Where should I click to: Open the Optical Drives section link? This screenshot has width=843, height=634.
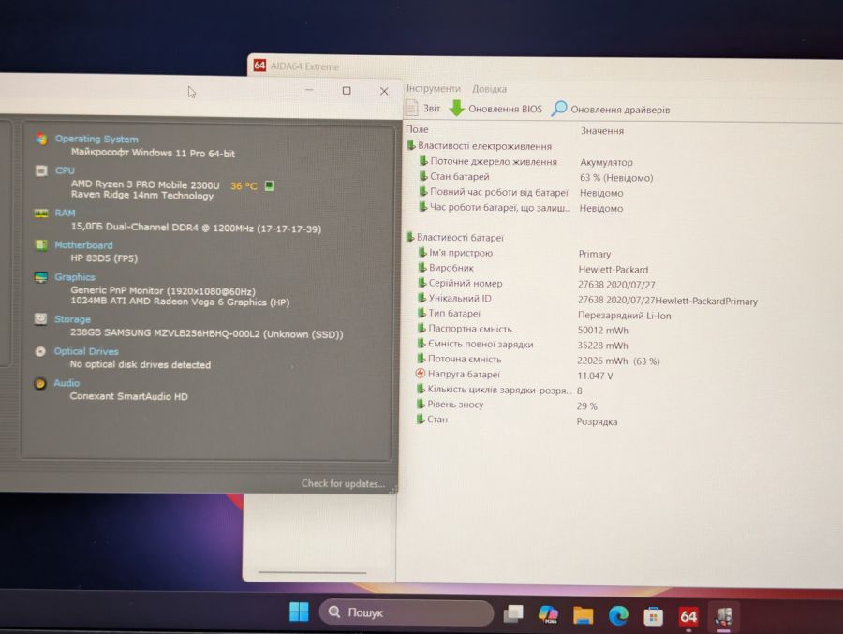(86, 351)
